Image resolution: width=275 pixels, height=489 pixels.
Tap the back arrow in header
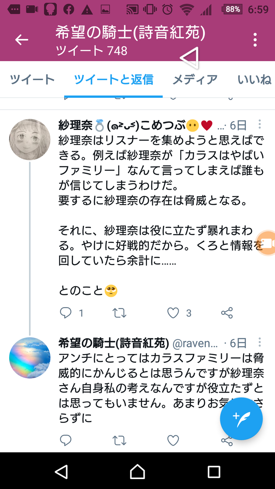point(22,40)
